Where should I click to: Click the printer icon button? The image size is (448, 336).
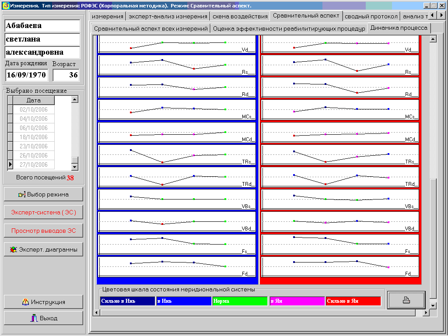406,300
